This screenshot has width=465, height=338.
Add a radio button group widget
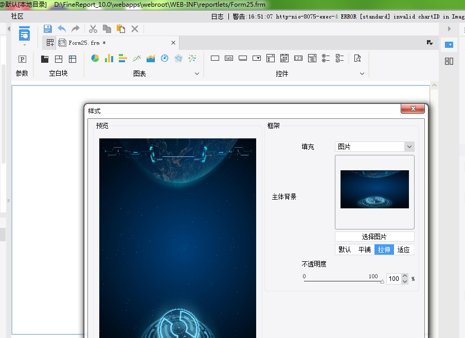tap(326, 58)
